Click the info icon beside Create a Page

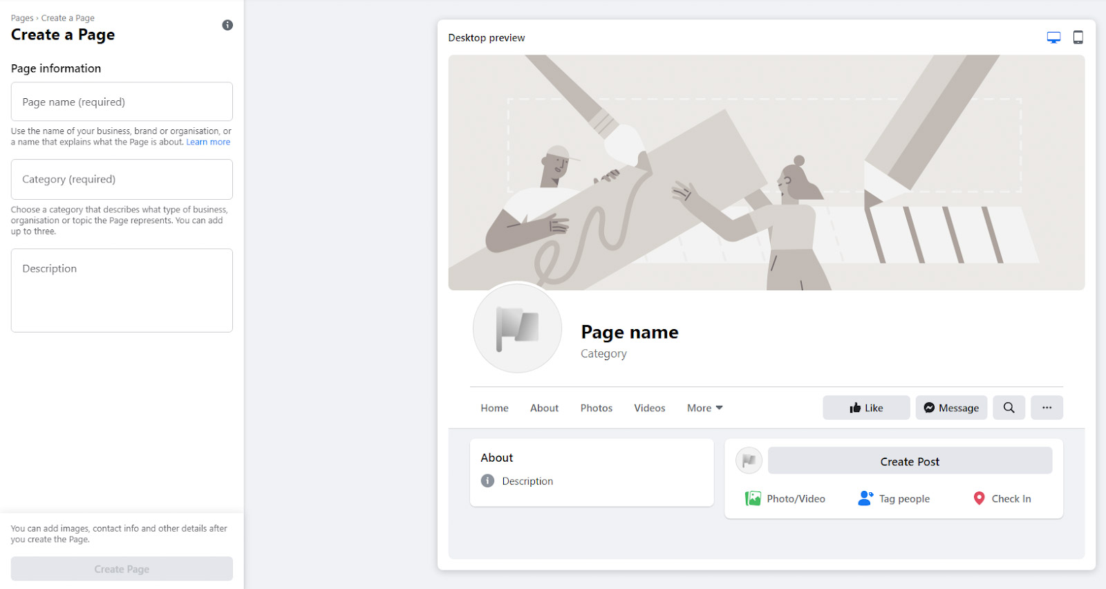[227, 25]
